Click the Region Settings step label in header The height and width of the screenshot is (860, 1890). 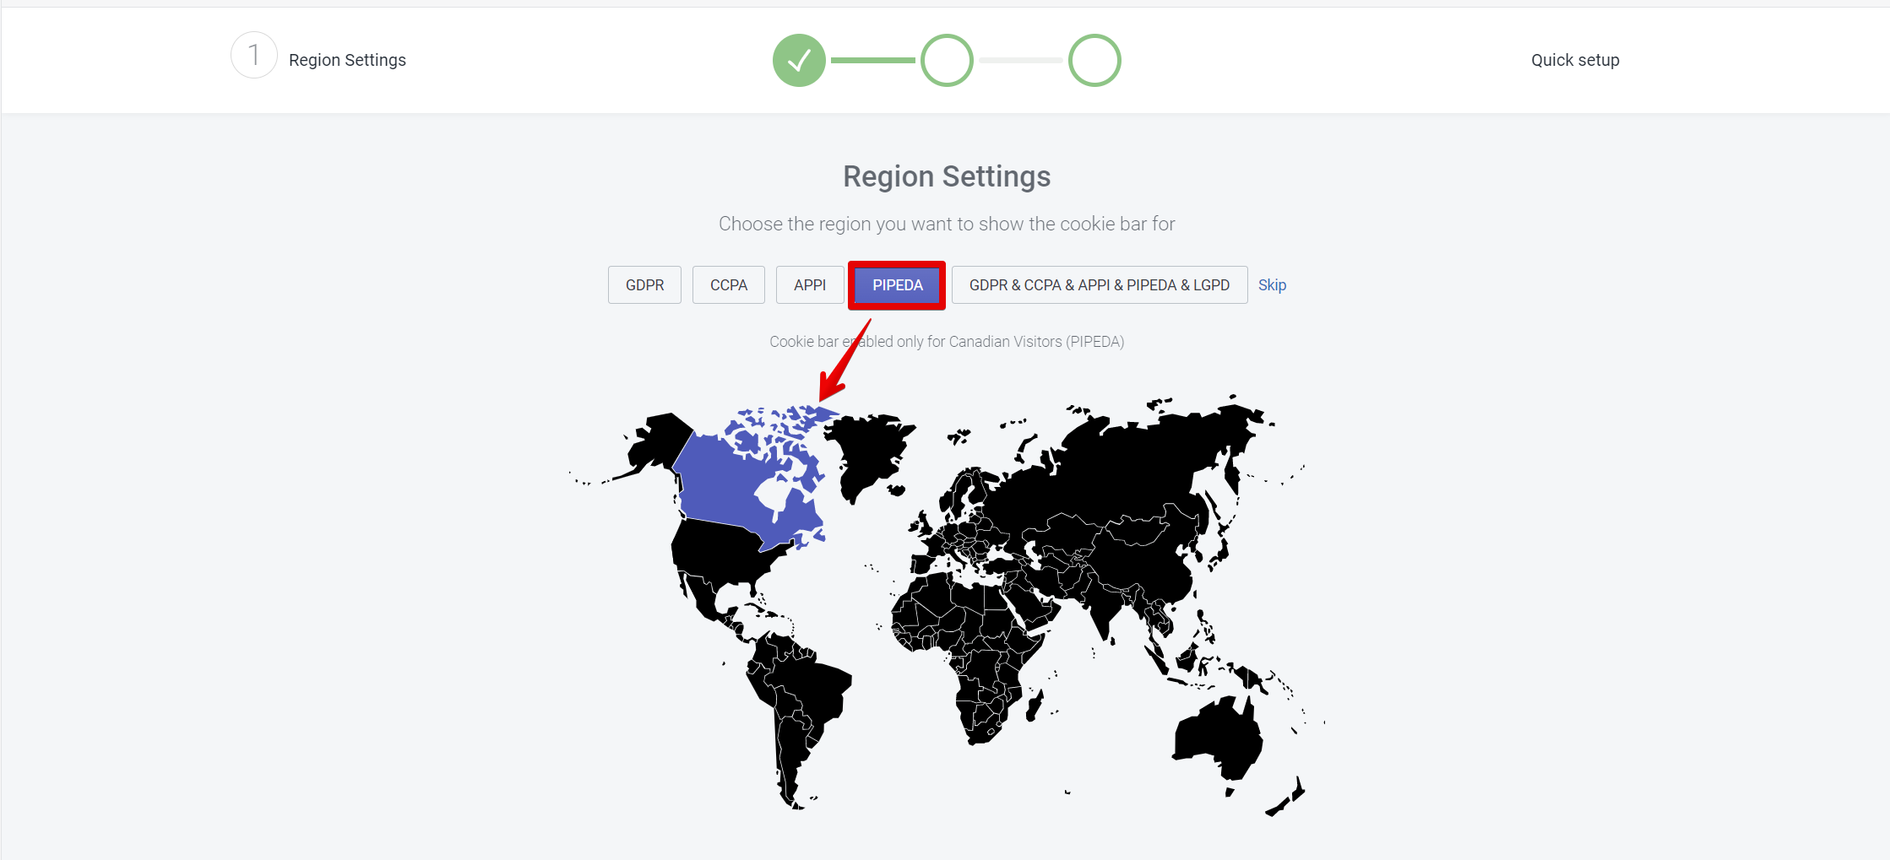tap(347, 60)
